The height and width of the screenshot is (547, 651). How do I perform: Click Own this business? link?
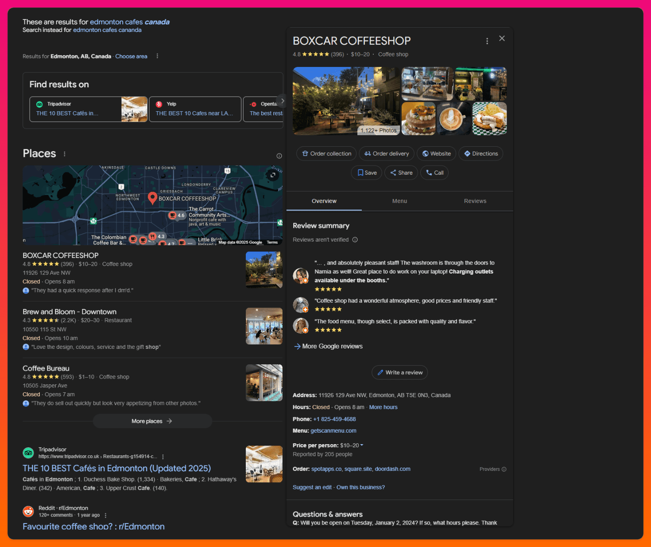click(x=360, y=488)
